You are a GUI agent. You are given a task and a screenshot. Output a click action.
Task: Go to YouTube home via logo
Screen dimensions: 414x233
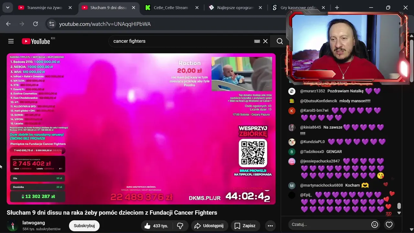[x=37, y=41]
